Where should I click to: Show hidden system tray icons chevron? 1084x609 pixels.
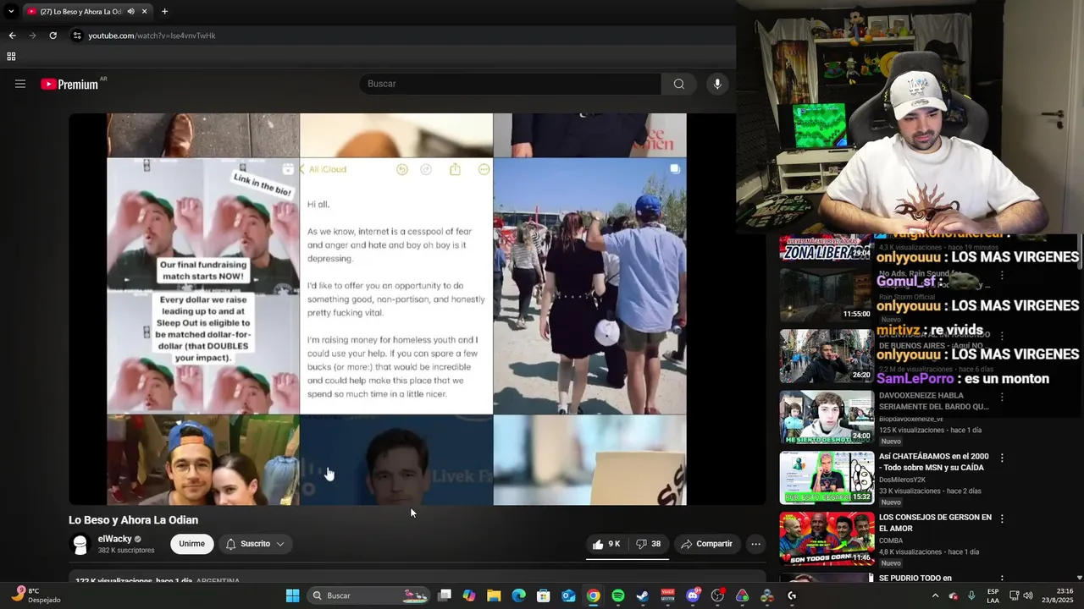point(936,595)
